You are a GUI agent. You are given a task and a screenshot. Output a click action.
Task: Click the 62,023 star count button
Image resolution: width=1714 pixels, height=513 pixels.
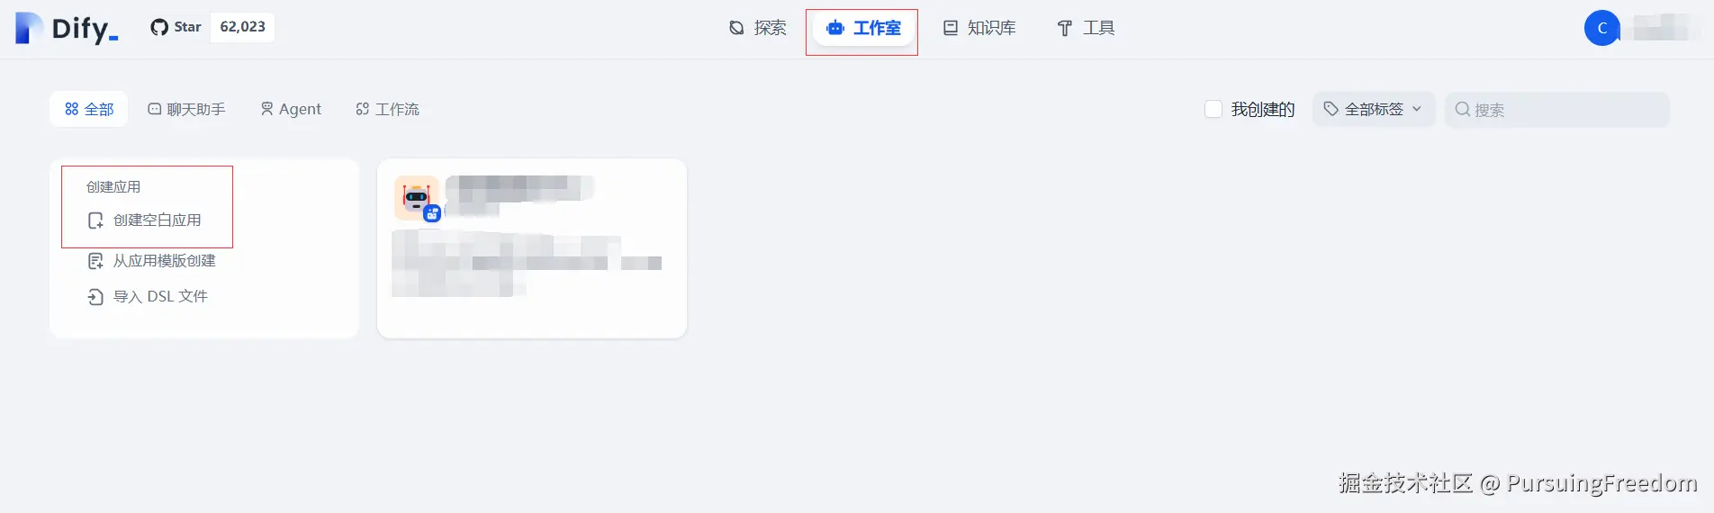pos(243,27)
